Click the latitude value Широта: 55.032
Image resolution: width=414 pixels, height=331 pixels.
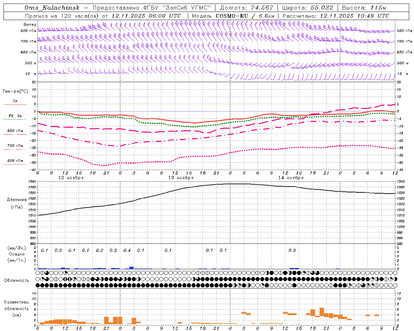(x=308, y=8)
